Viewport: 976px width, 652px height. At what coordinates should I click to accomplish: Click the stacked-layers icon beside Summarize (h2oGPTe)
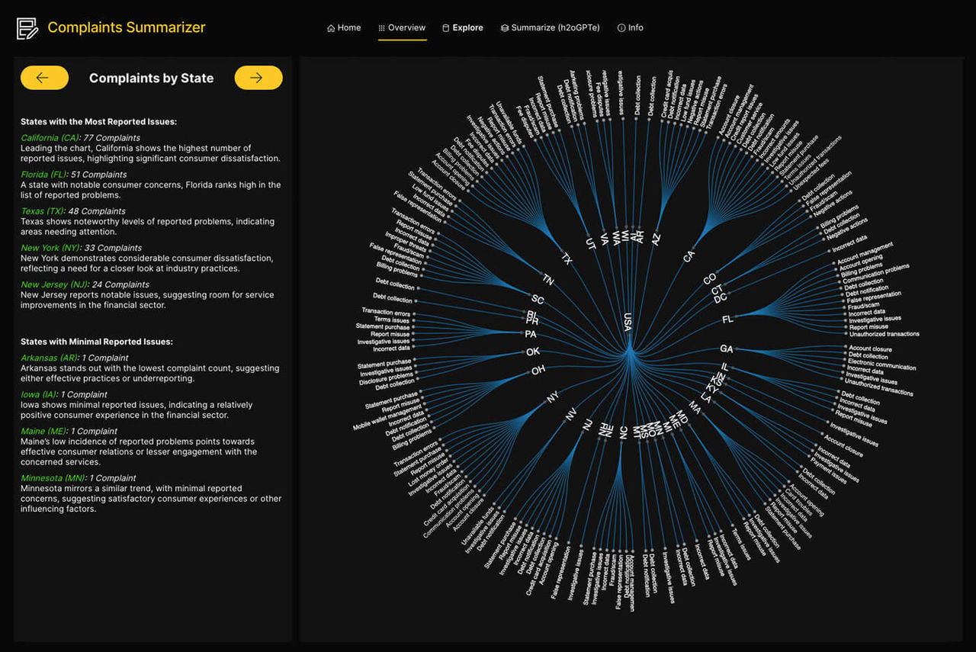coord(504,27)
